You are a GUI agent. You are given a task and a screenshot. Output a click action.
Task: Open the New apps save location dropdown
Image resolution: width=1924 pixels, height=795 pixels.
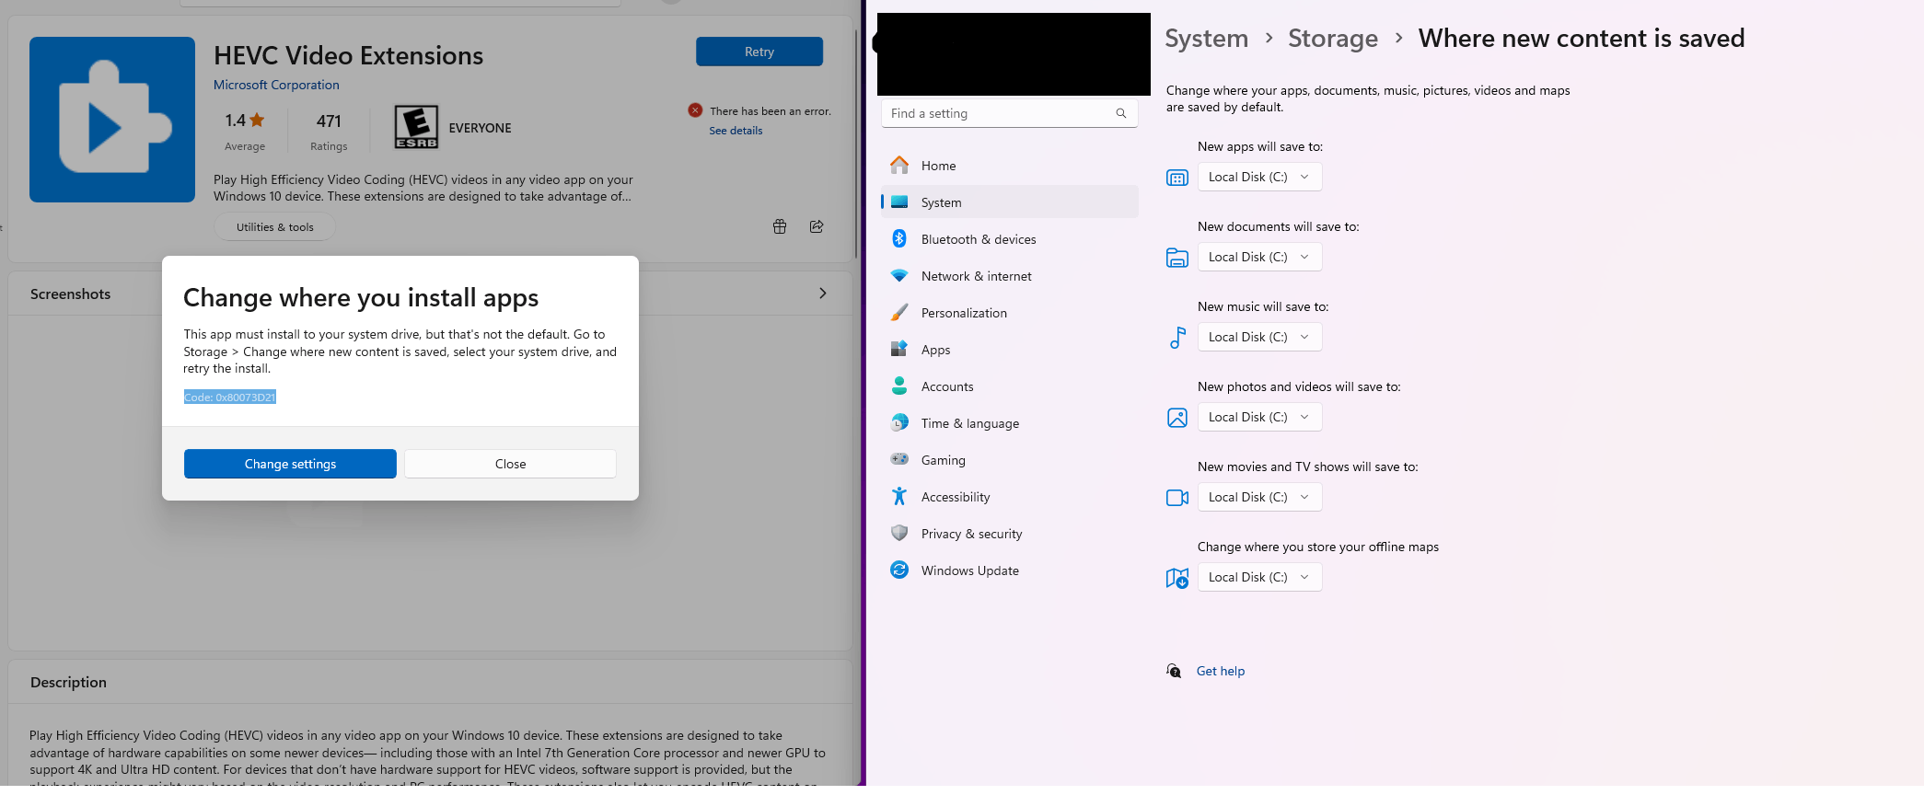pos(1259,177)
